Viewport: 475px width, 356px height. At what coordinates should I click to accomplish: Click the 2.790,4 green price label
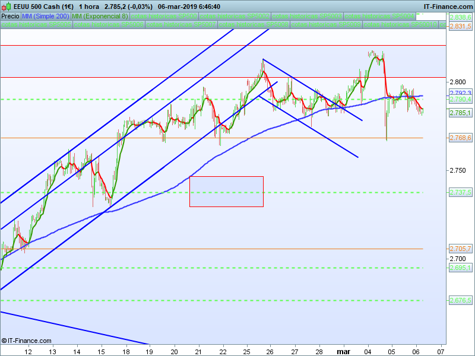pyautogui.click(x=460, y=100)
